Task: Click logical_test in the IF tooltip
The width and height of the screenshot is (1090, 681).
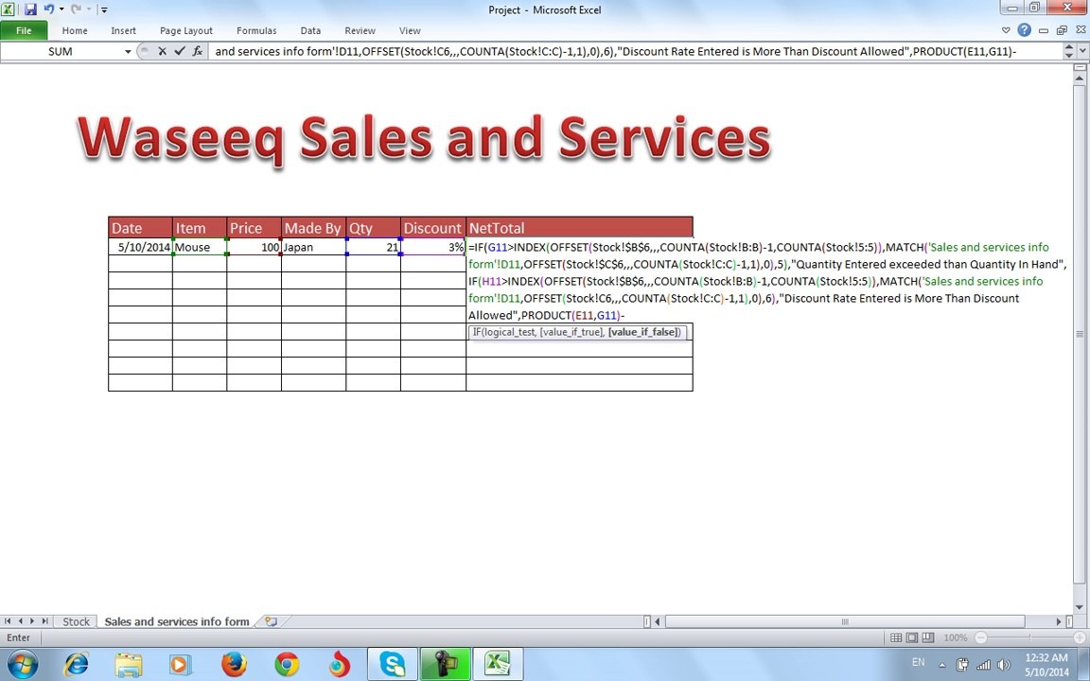Action: pos(510,332)
